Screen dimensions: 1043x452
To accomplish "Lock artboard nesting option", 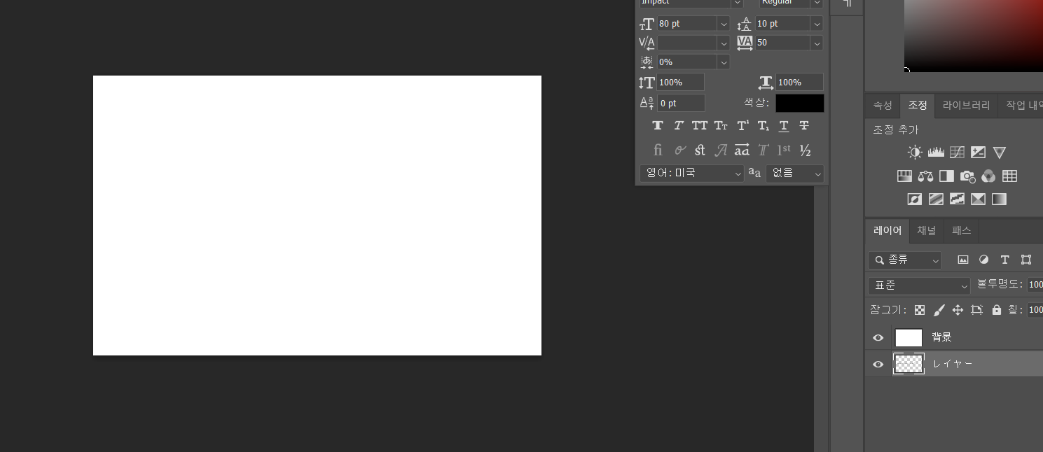I will coord(977,310).
